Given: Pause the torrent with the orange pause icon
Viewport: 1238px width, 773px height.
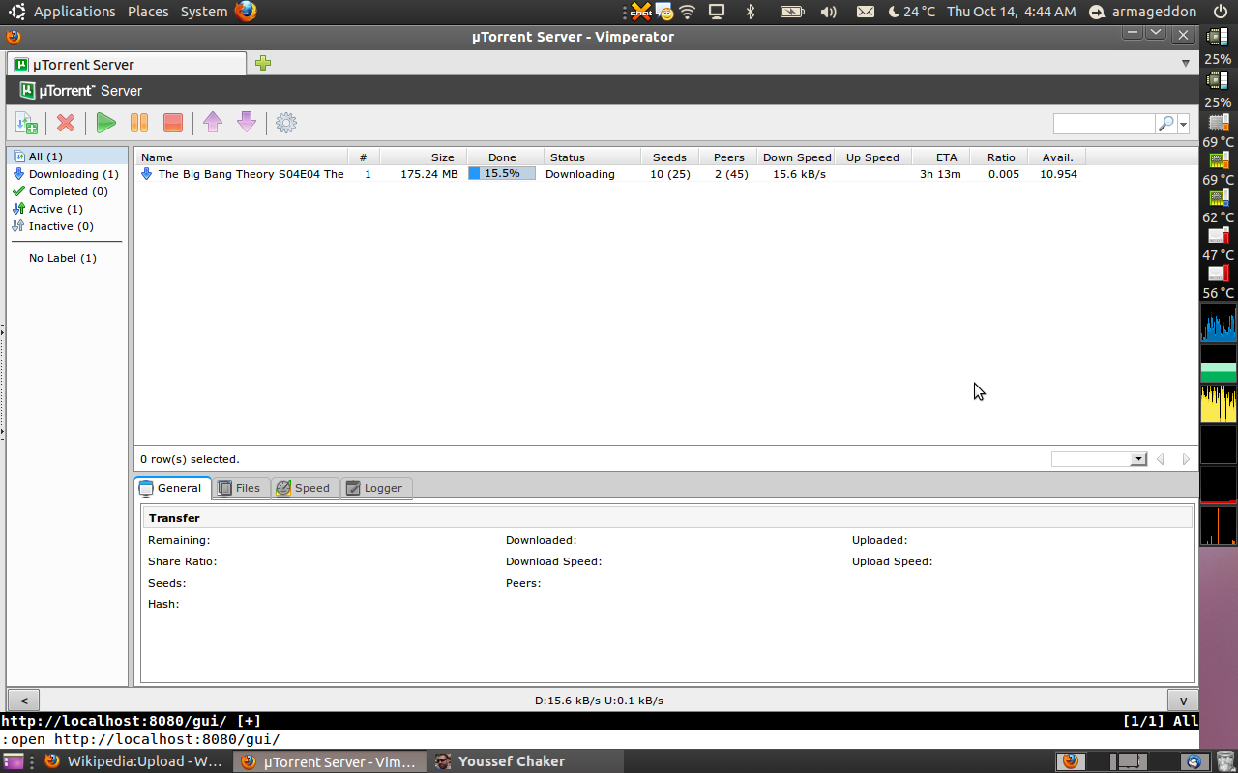Looking at the screenshot, I should tap(139, 123).
